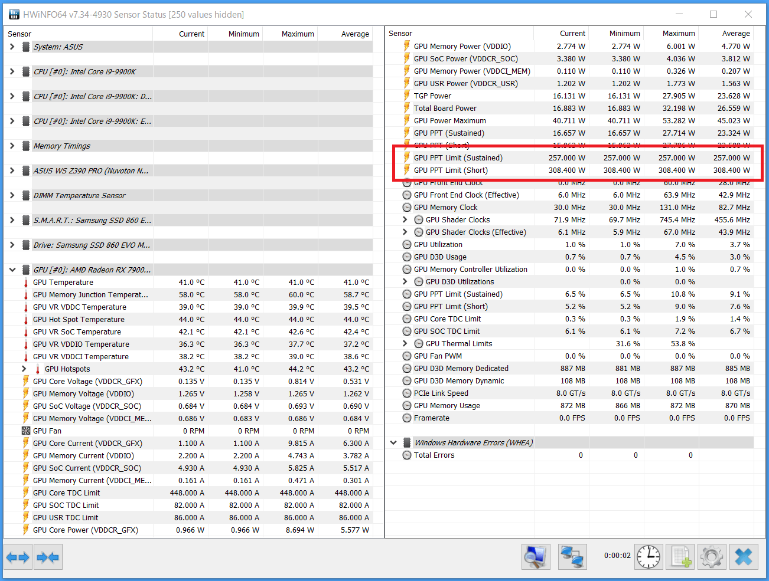Click the right pane Average column header
Image resolution: width=769 pixels, height=581 pixels.
(726, 33)
